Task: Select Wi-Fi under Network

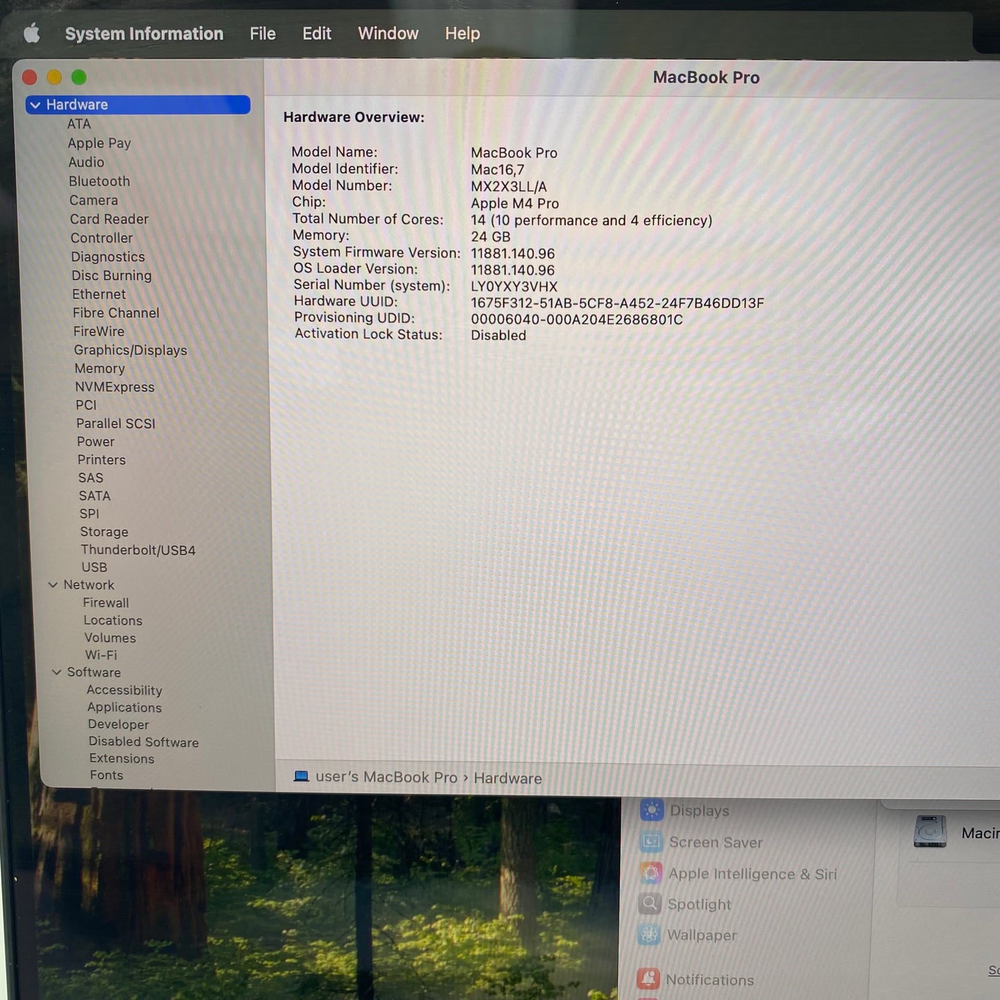Action: (x=102, y=655)
